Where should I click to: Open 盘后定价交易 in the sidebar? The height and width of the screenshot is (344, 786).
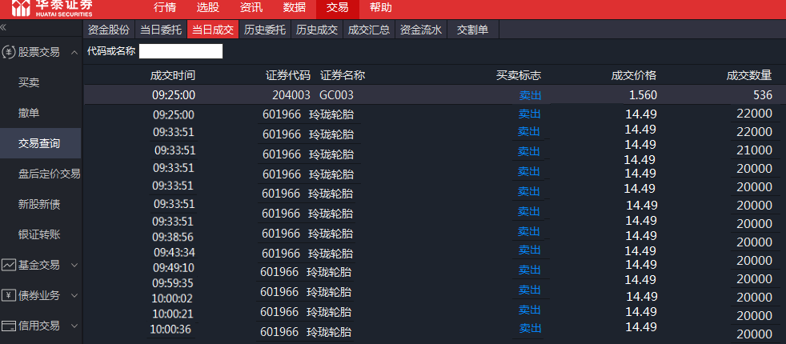49,174
